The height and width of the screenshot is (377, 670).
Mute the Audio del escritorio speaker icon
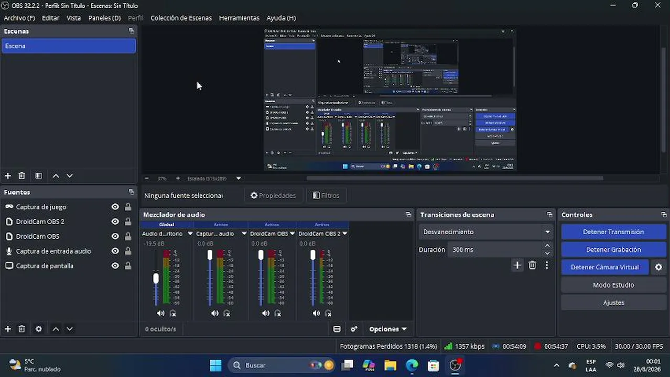point(160,313)
